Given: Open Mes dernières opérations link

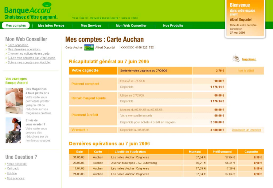Looking at the screenshot, I should [x=24, y=49].
